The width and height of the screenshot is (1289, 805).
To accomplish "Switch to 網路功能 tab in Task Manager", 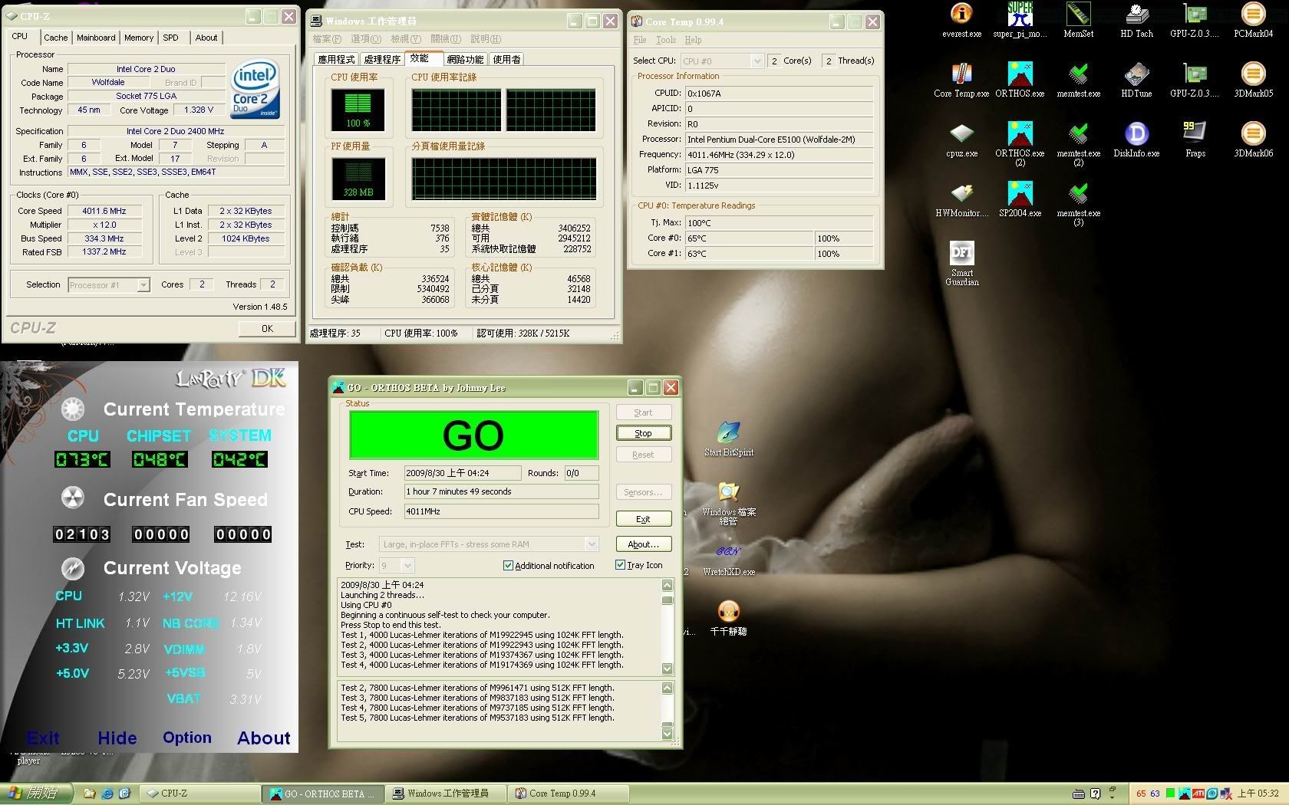I will [465, 59].
